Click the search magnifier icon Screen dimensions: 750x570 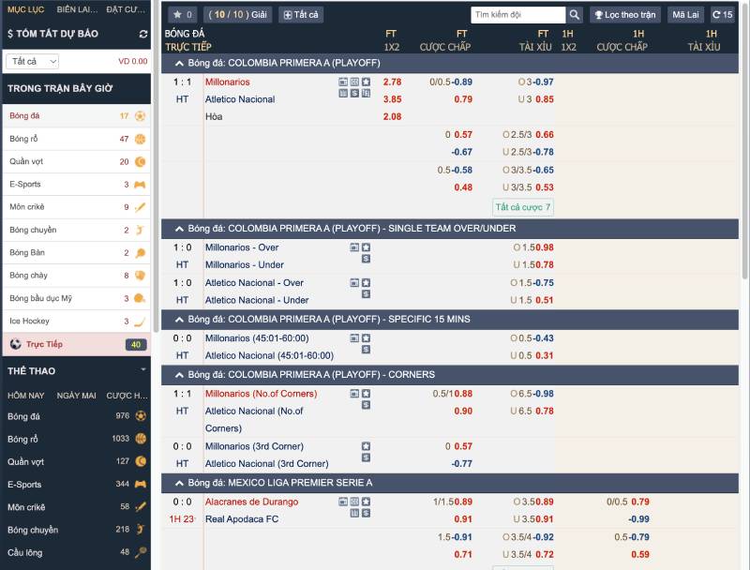click(x=574, y=14)
